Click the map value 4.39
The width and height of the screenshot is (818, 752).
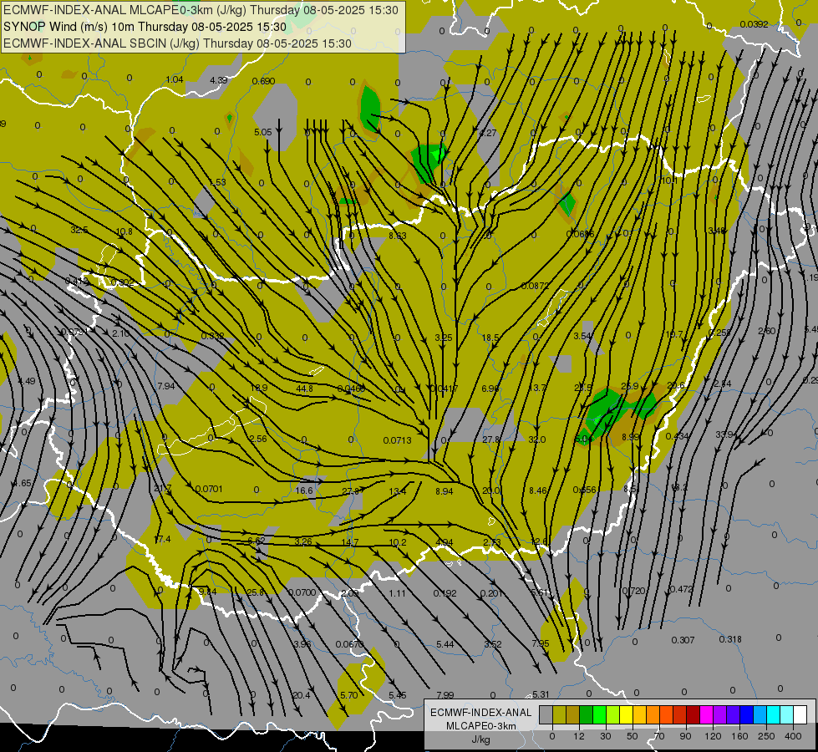click(219, 80)
